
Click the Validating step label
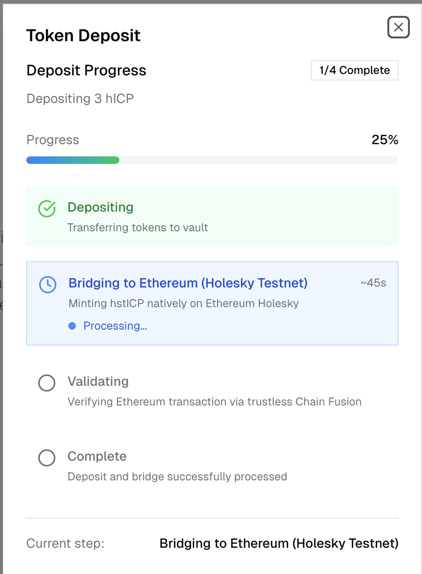pos(98,381)
